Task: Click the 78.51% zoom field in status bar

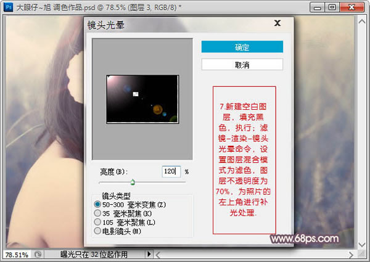Action: [16, 254]
